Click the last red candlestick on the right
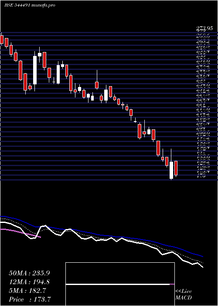 176,168
